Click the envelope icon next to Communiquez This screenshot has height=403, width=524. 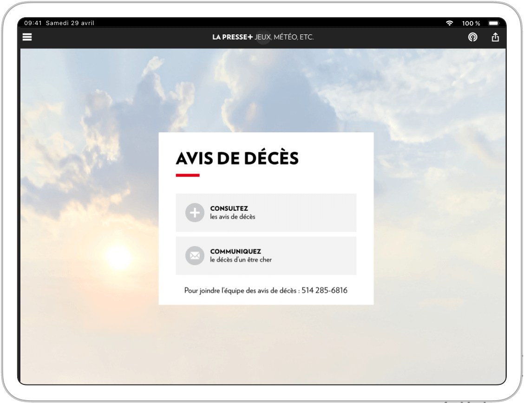[195, 256]
